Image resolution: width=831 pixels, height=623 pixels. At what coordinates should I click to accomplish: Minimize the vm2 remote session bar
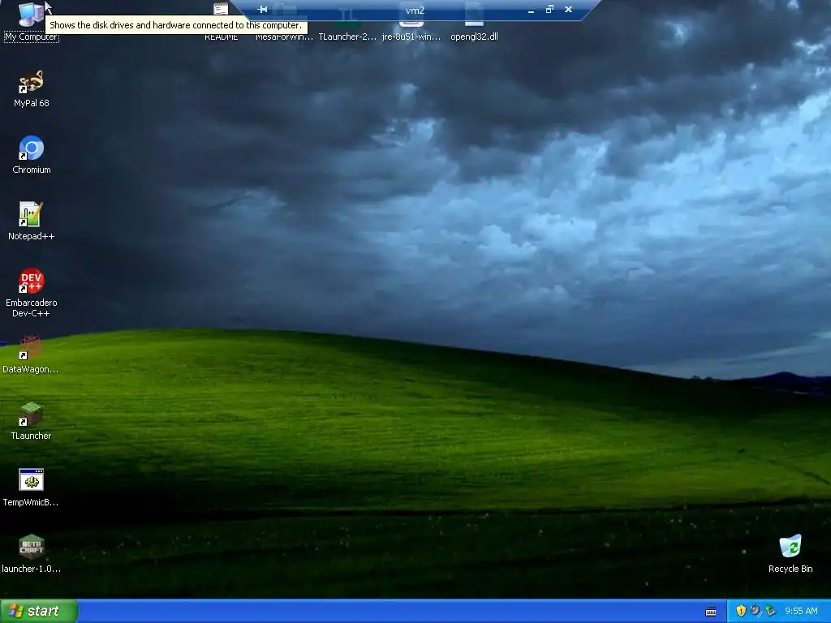[x=531, y=10]
